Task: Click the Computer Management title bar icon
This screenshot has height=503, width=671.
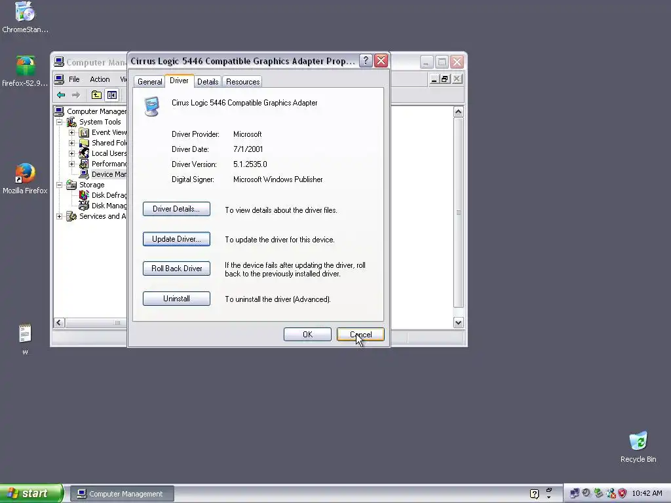Action: pos(59,62)
